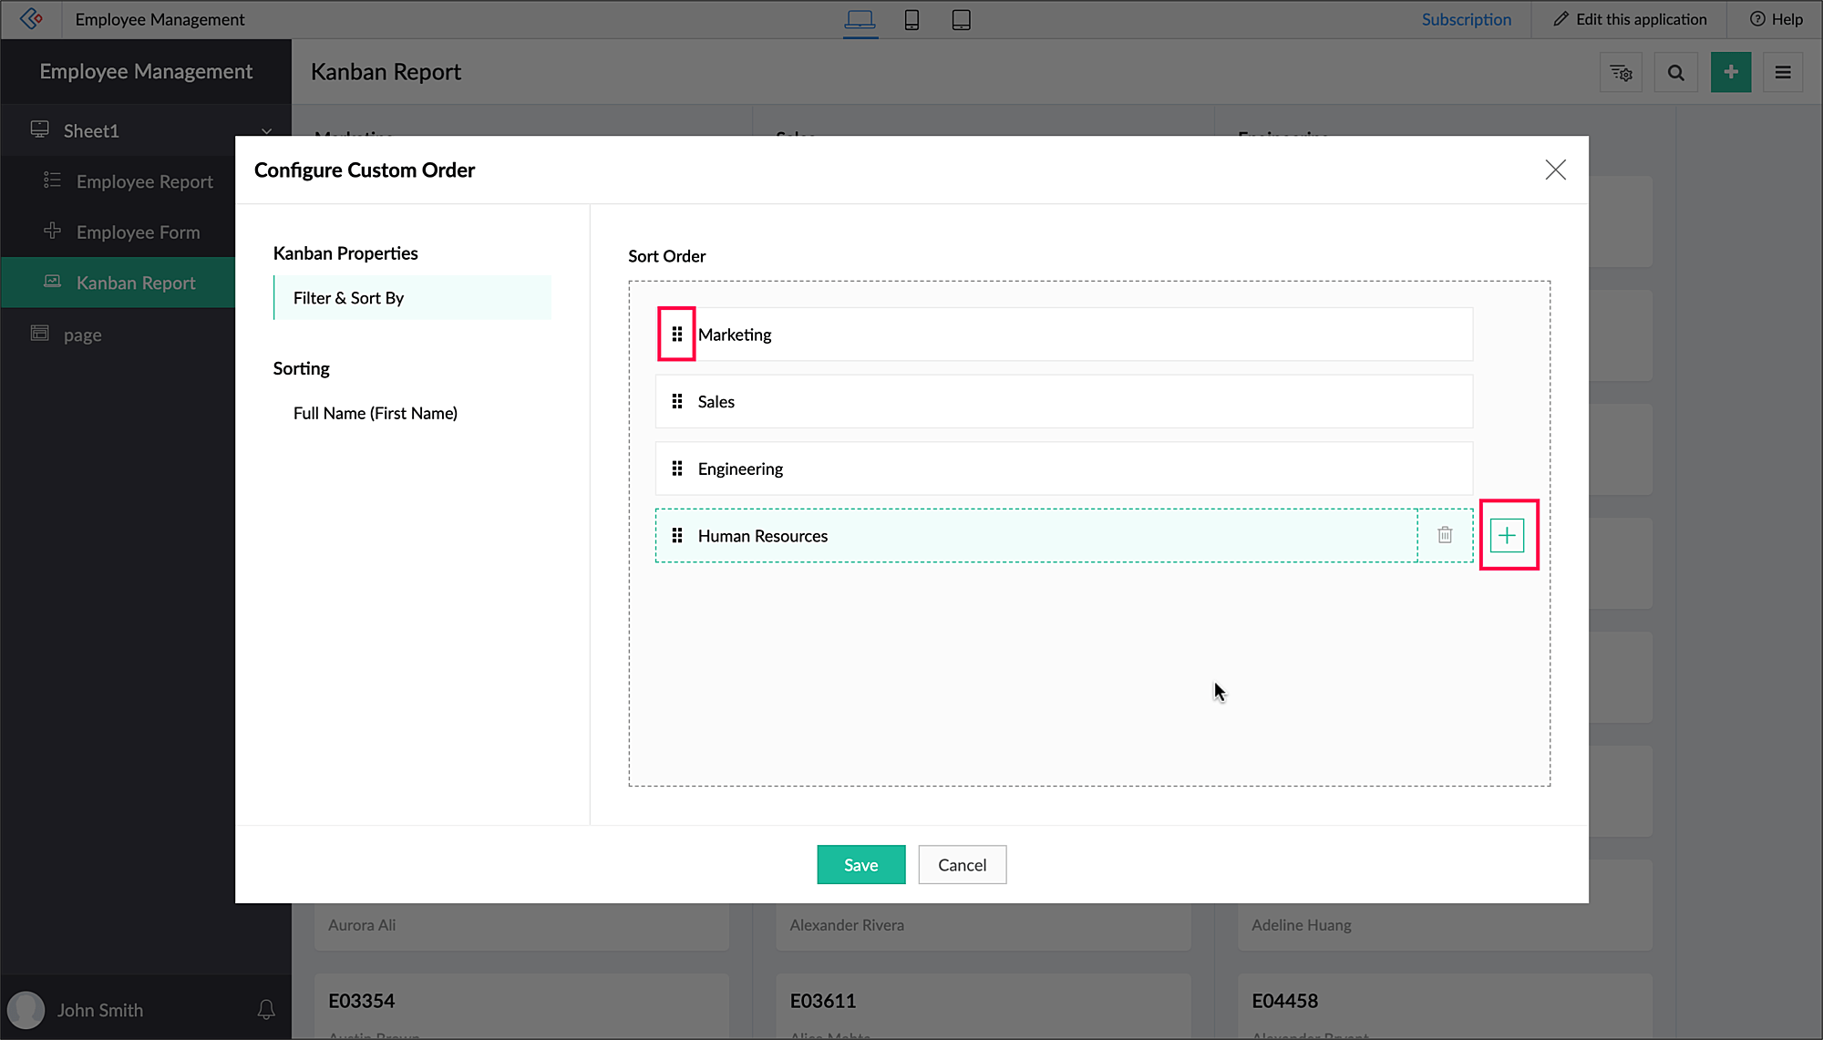Viewport: 1823px width, 1040px height.
Task: Select laptop preview mode
Action: 860,20
